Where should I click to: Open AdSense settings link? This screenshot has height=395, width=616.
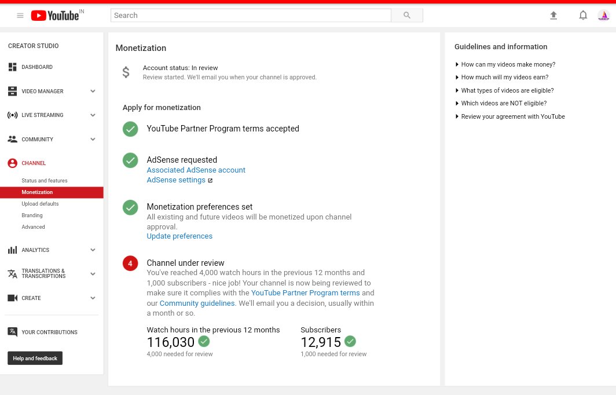(176, 180)
